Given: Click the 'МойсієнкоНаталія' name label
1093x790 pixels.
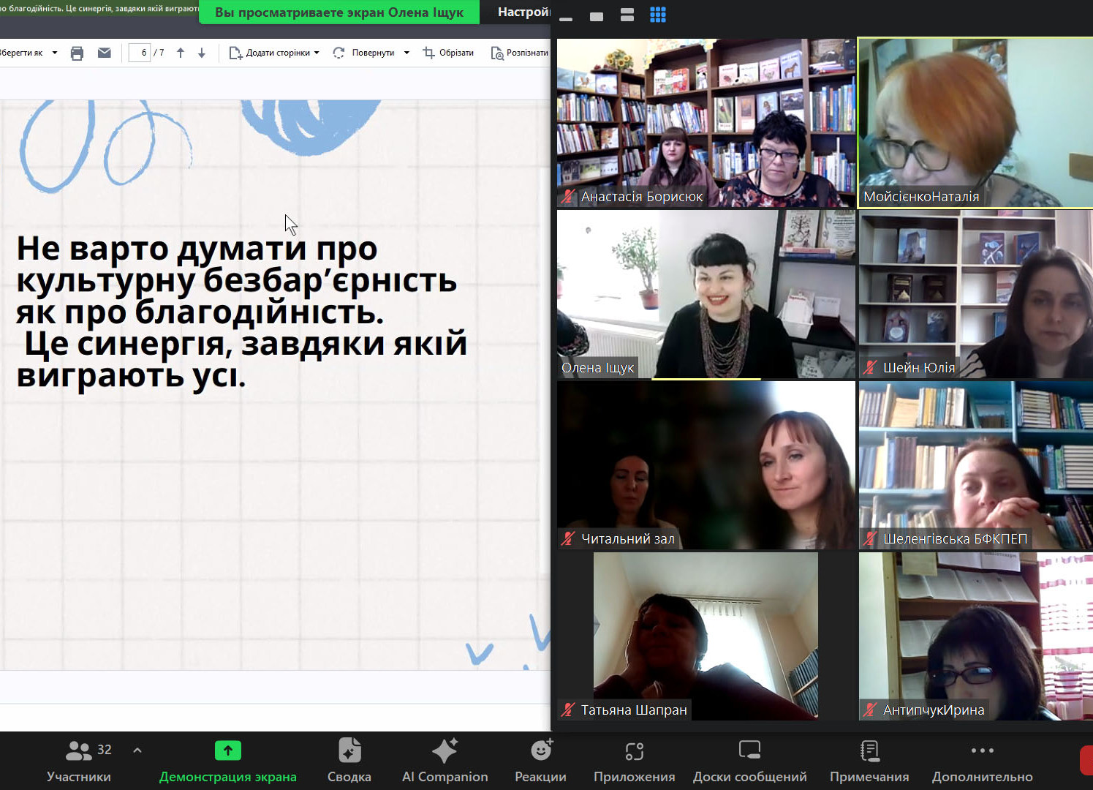Looking at the screenshot, I should tap(921, 197).
